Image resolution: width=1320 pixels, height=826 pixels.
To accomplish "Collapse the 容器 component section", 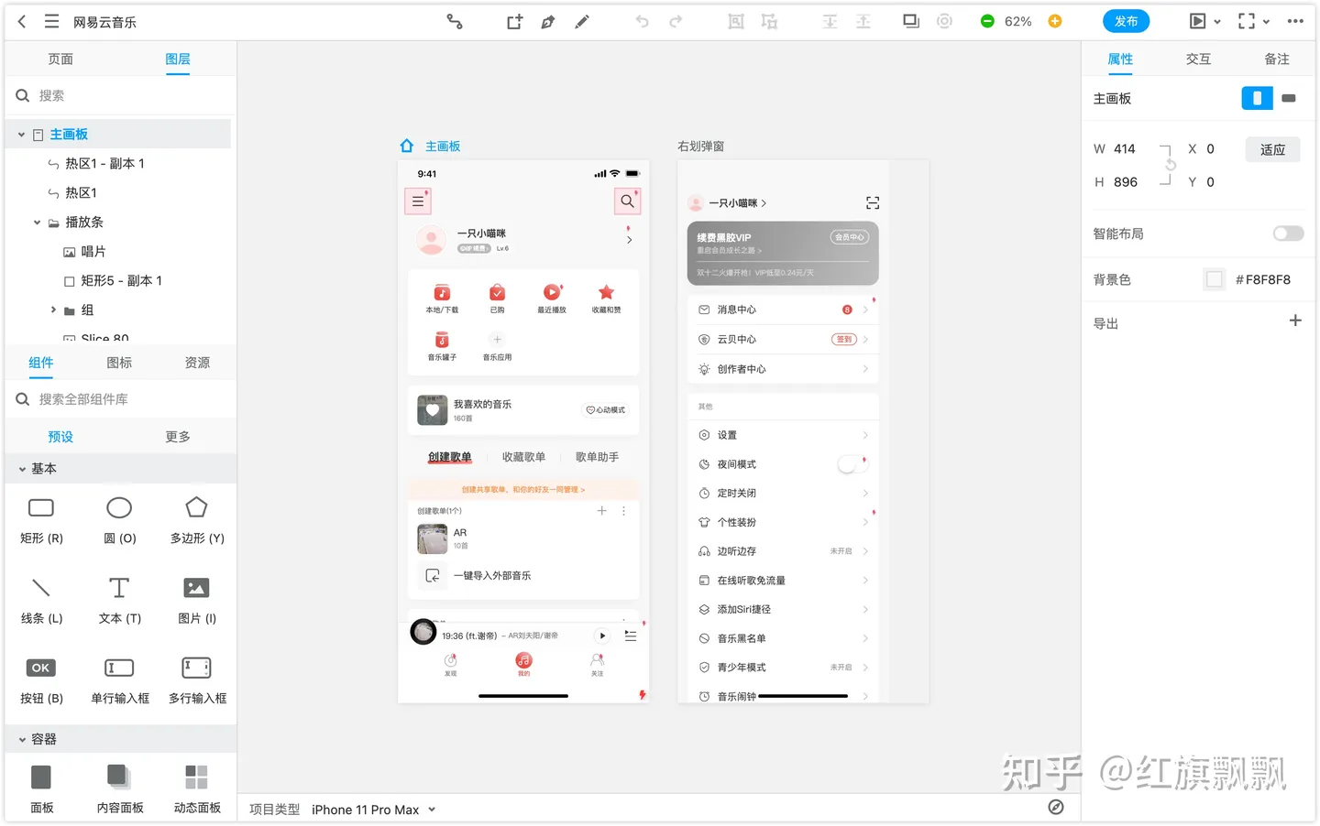I will (22, 739).
